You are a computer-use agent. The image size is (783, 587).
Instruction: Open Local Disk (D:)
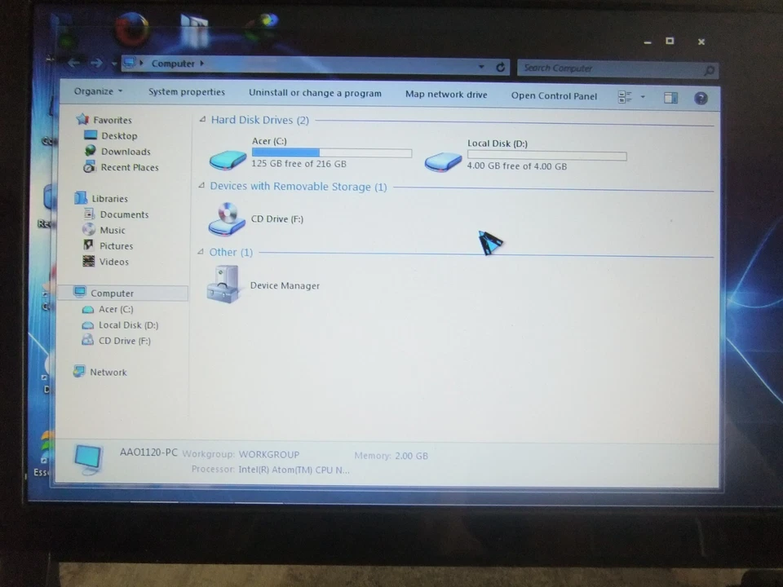(x=497, y=143)
